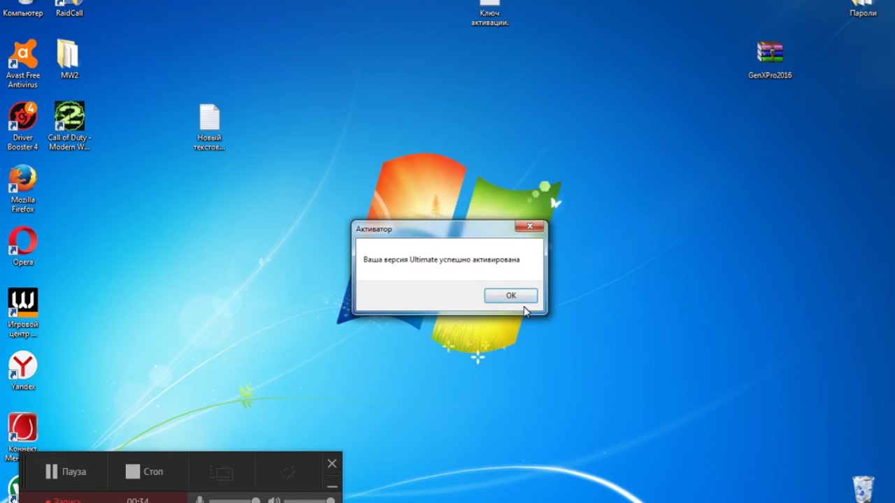This screenshot has height=503, width=895.
Task: Click the Ultimate activated message text
Action: [x=441, y=259]
